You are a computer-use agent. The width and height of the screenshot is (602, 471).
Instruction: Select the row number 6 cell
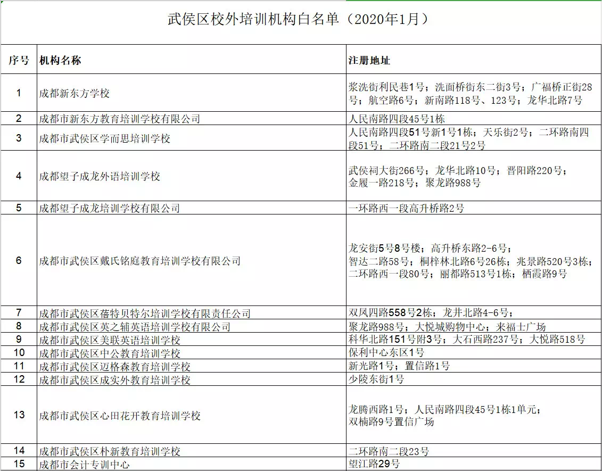[19, 261]
